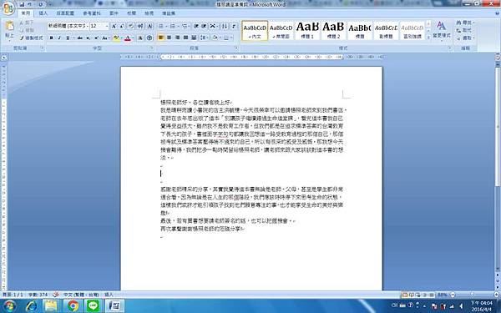Click the Select (選取) button
This screenshot has width=501, height=313.
click(x=465, y=38)
